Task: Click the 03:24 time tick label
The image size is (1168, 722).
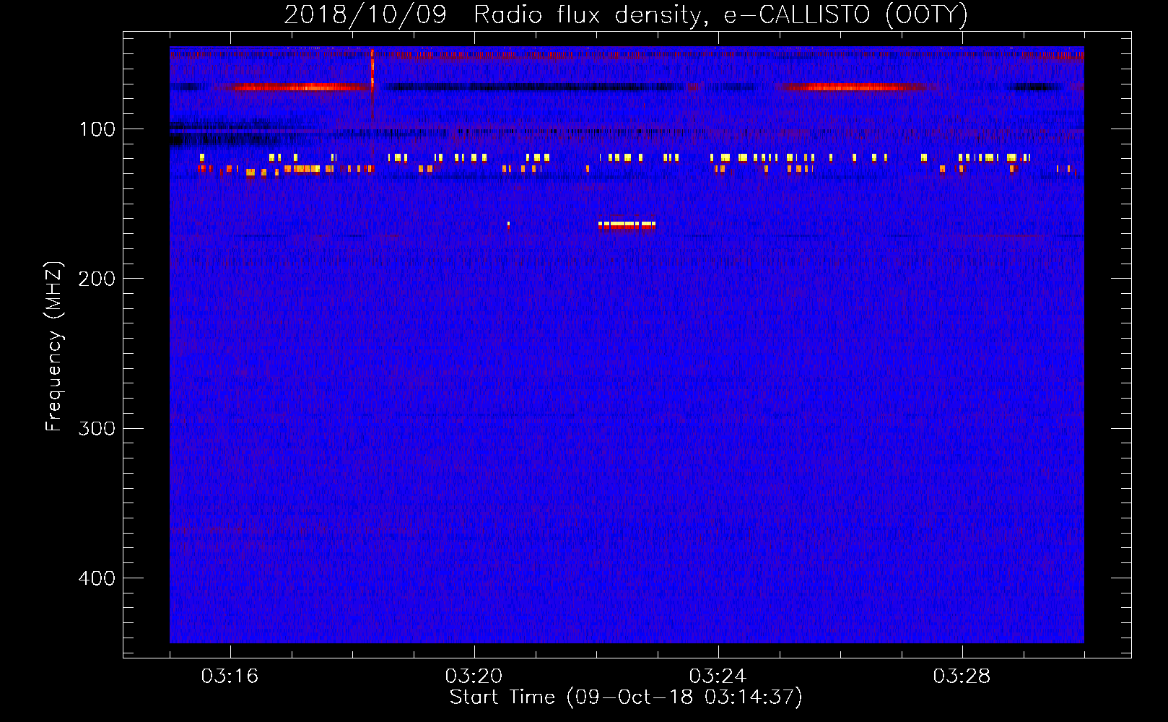Action: pyautogui.click(x=718, y=677)
